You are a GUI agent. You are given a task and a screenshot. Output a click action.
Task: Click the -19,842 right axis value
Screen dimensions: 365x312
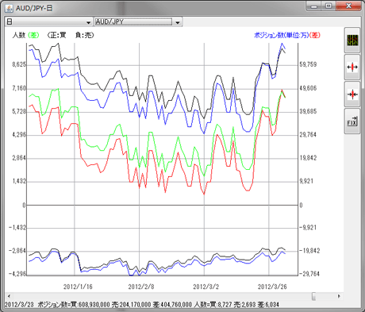click(309, 251)
